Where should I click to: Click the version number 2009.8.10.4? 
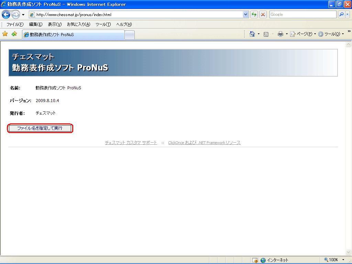tap(47, 101)
